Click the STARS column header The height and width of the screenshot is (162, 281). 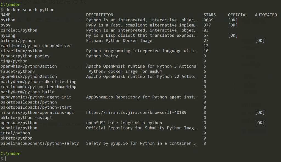click(x=210, y=15)
